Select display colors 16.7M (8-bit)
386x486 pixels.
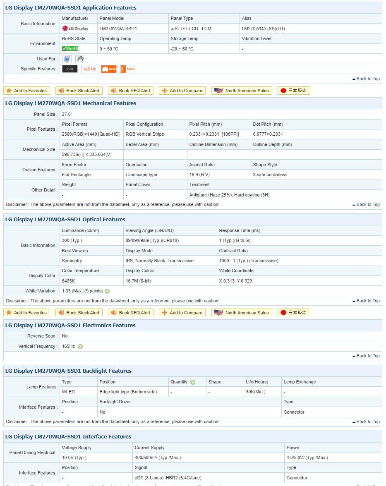[138, 281]
